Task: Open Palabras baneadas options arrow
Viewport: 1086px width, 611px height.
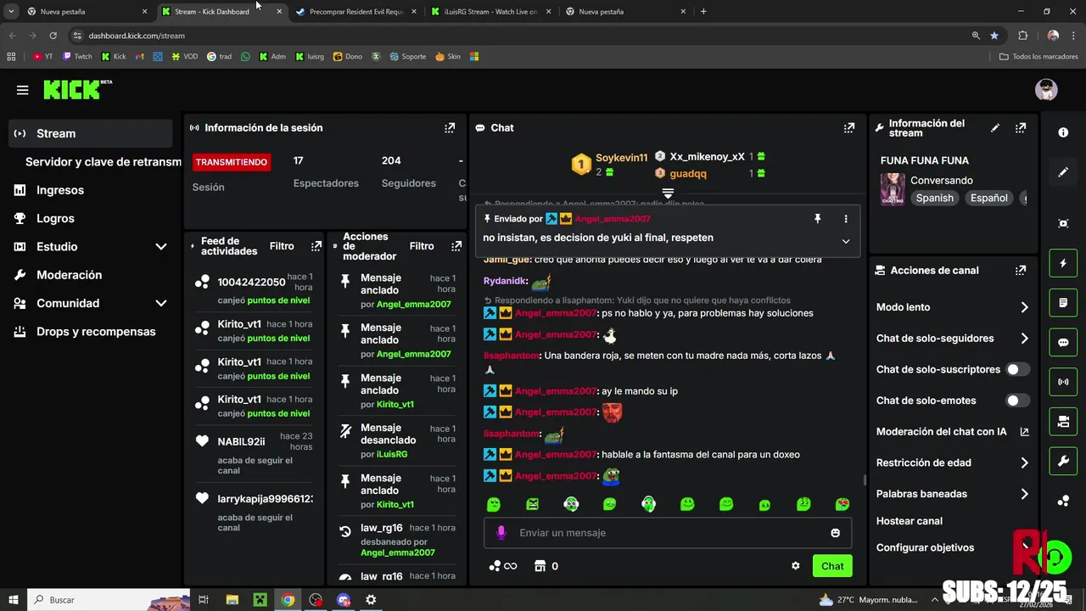Action: (1024, 494)
